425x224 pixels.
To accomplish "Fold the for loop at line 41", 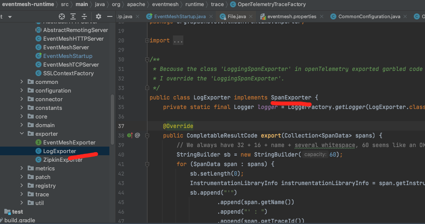I will point(147,164).
